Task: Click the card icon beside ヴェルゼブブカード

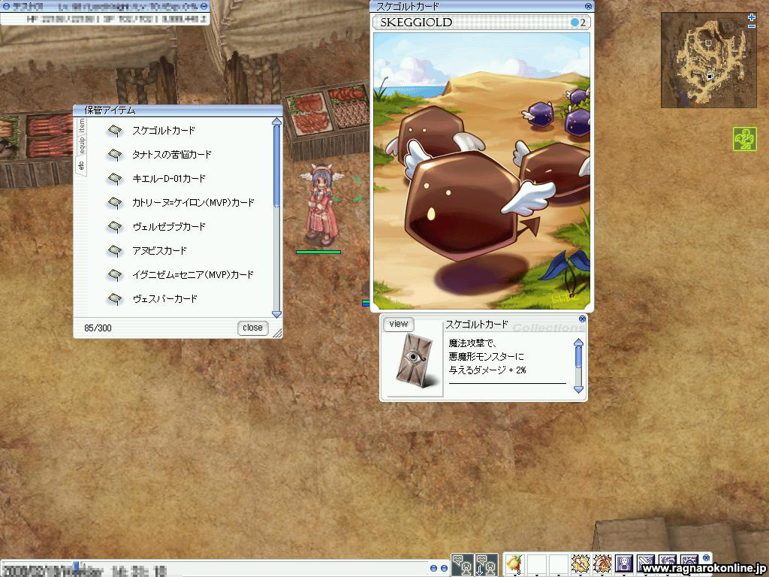Action: coord(115,227)
